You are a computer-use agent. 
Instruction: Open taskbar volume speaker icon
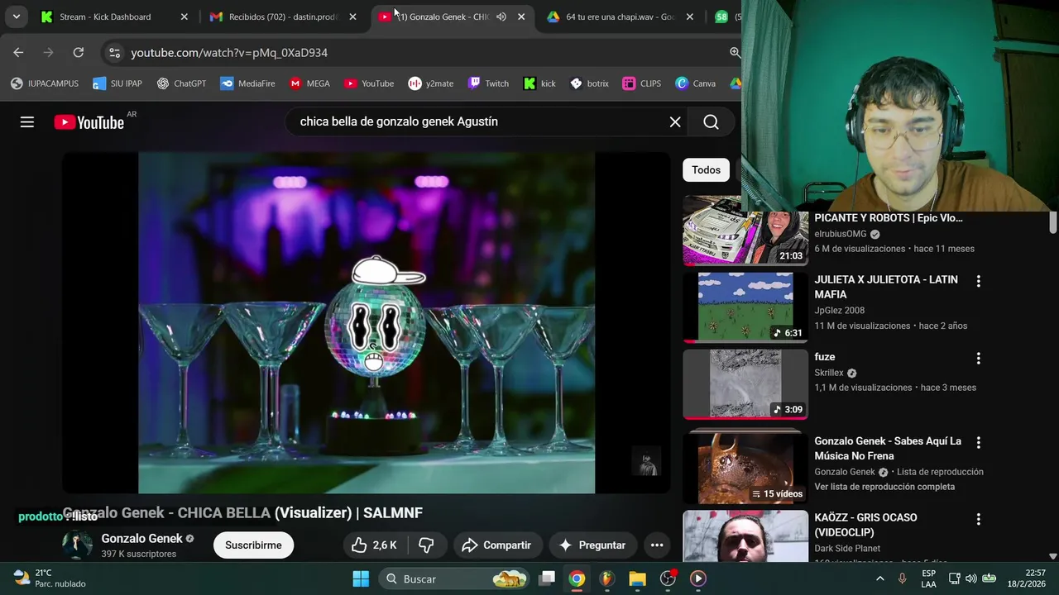970,578
